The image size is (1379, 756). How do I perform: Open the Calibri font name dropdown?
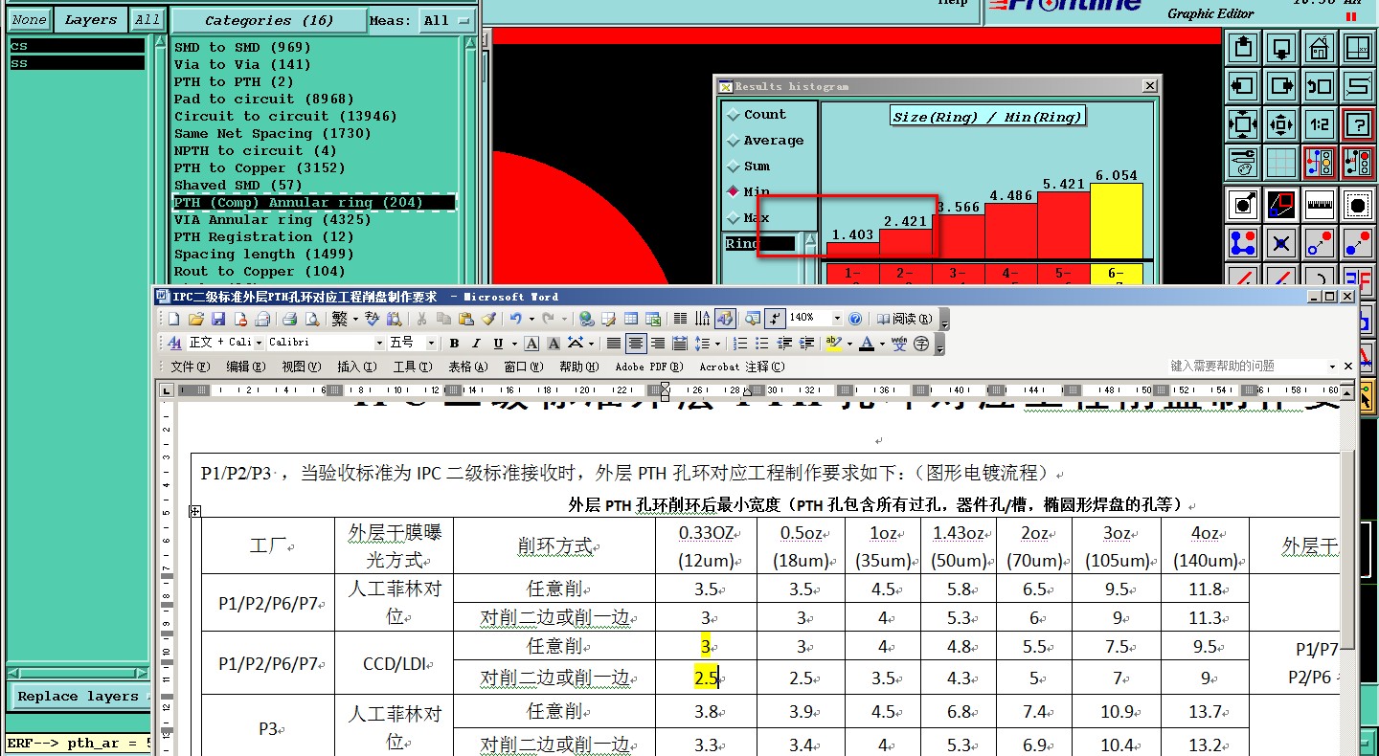pos(379,343)
